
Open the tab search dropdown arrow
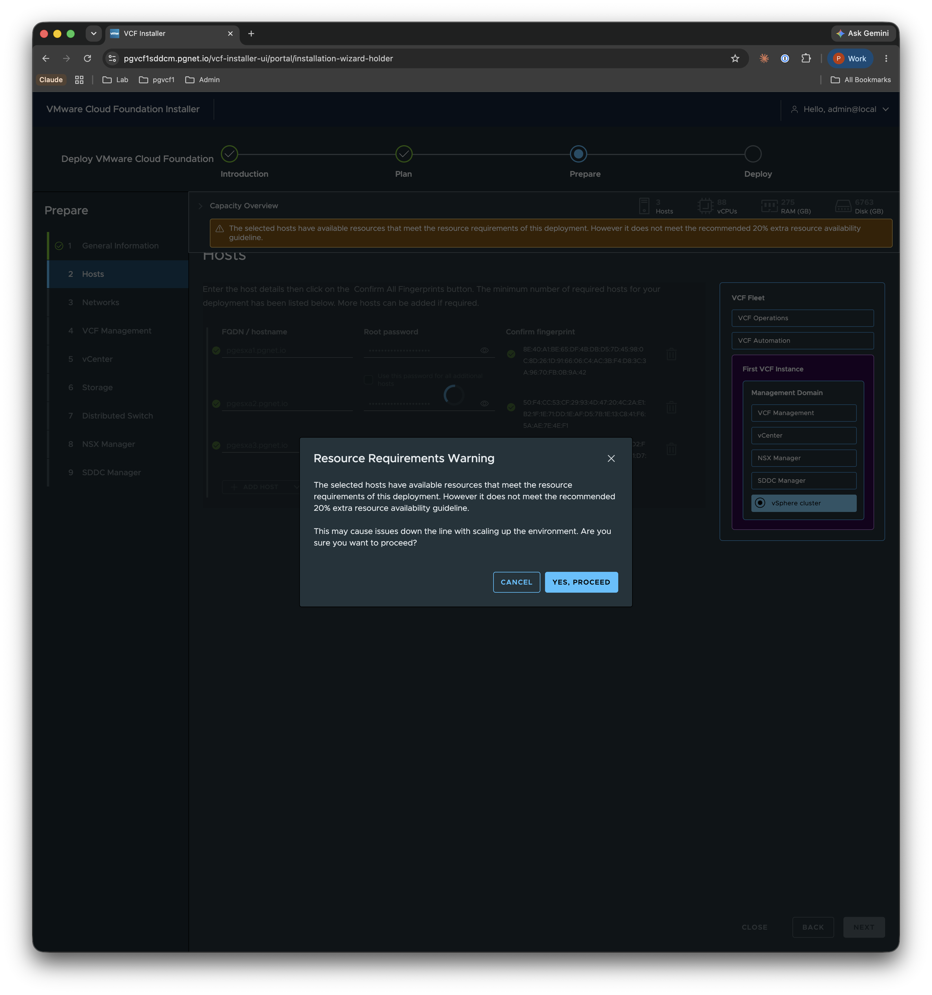[94, 34]
